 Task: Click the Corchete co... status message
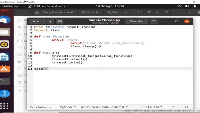point(42,107)
